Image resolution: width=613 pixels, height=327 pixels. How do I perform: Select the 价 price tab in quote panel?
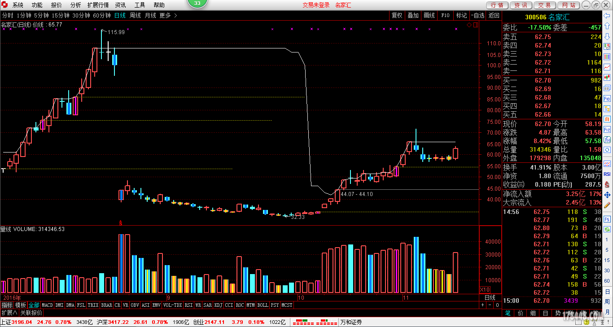point(520,313)
